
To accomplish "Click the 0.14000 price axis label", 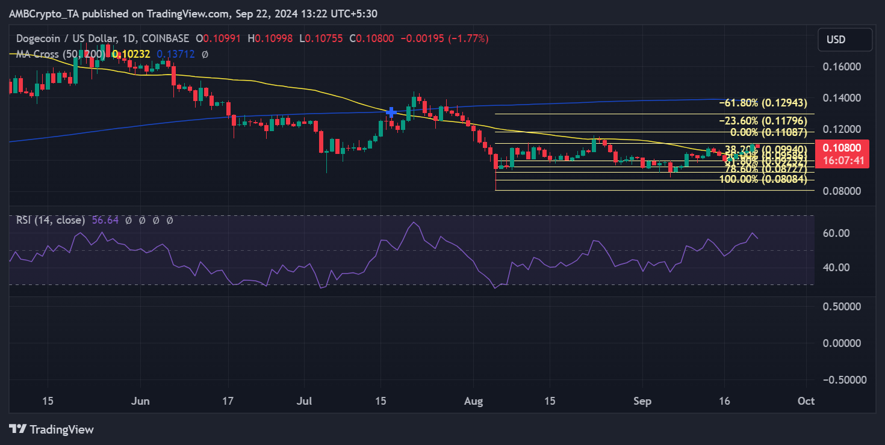I will (x=842, y=97).
